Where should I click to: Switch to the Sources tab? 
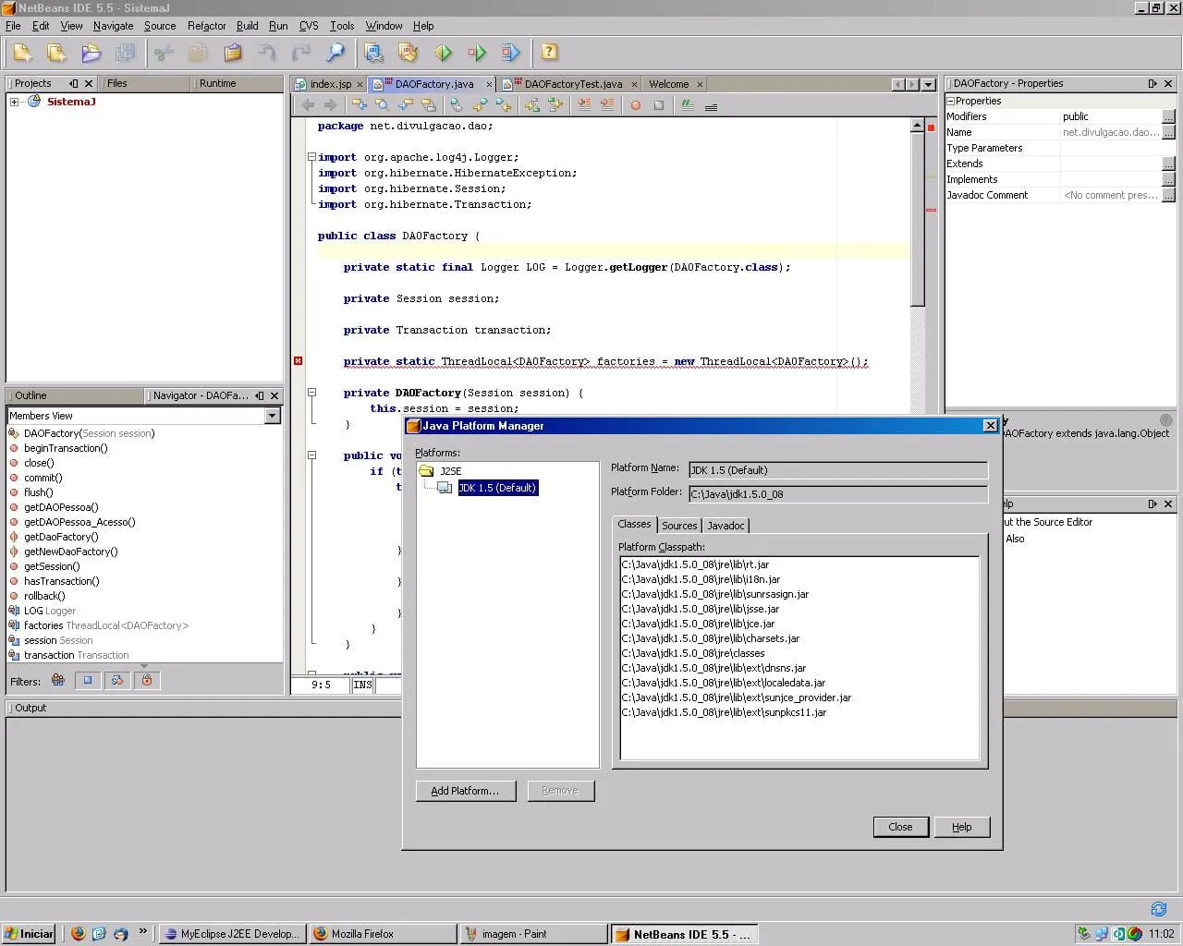pyautogui.click(x=679, y=526)
